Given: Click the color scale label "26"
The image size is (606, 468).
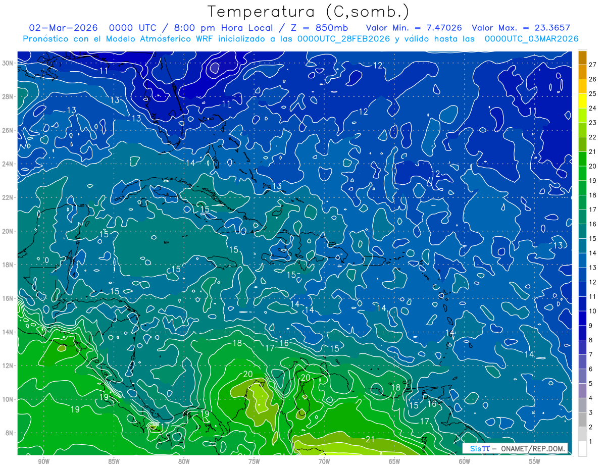Looking at the screenshot, I should [x=592, y=79].
